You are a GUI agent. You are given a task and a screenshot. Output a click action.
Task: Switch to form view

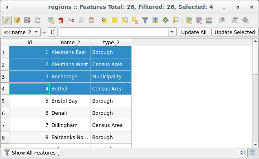tap(243, 153)
